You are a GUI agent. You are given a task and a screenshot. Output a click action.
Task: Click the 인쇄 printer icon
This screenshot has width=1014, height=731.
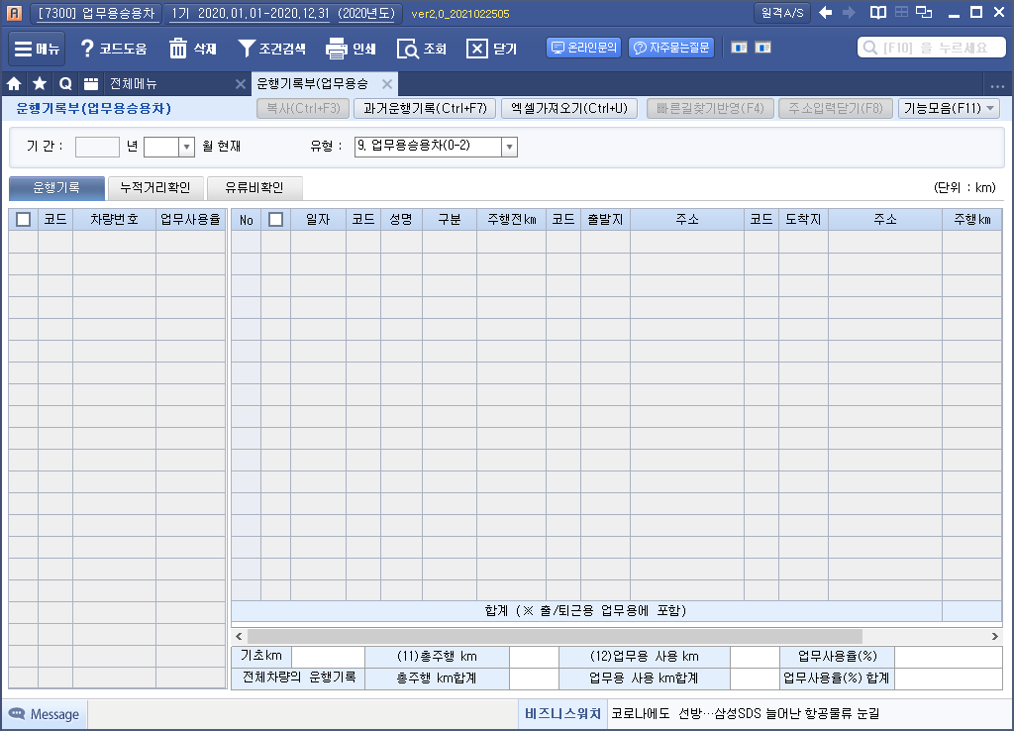coord(337,49)
